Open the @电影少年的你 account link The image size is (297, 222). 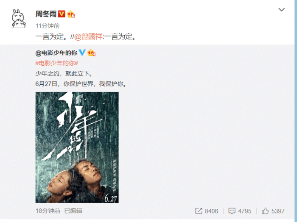(x=56, y=53)
